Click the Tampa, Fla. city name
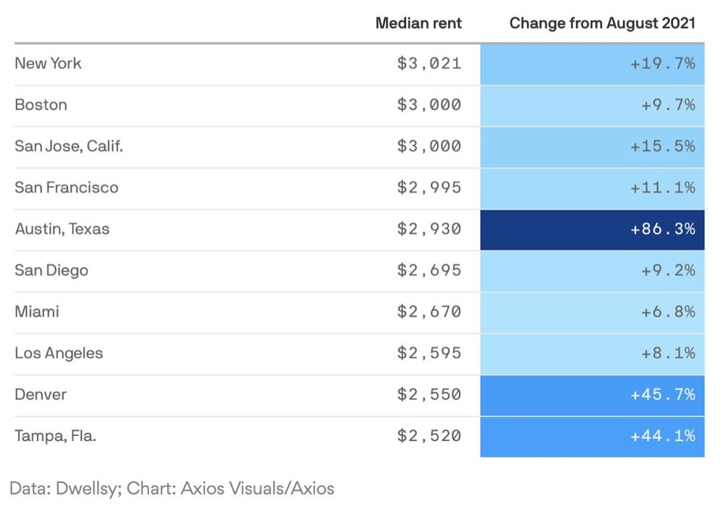 [55, 436]
